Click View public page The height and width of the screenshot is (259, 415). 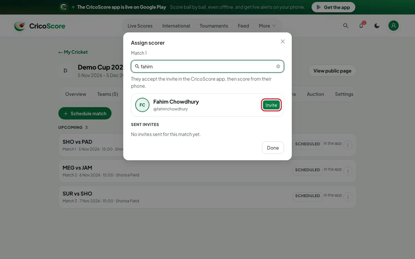pos(332,71)
